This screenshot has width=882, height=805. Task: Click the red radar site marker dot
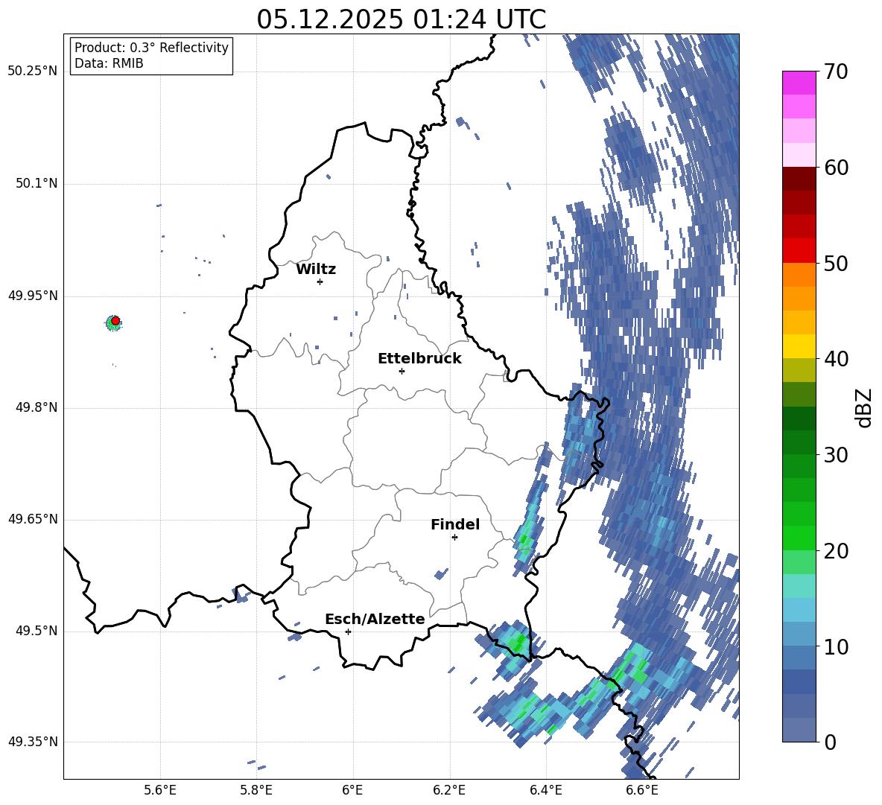115,320
